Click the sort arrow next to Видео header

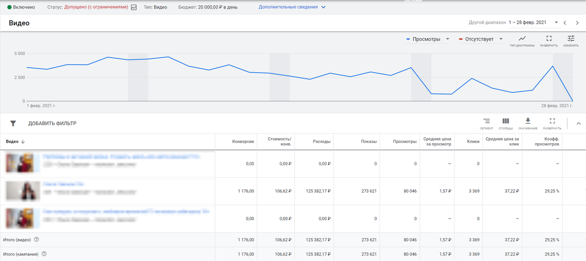[23, 142]
